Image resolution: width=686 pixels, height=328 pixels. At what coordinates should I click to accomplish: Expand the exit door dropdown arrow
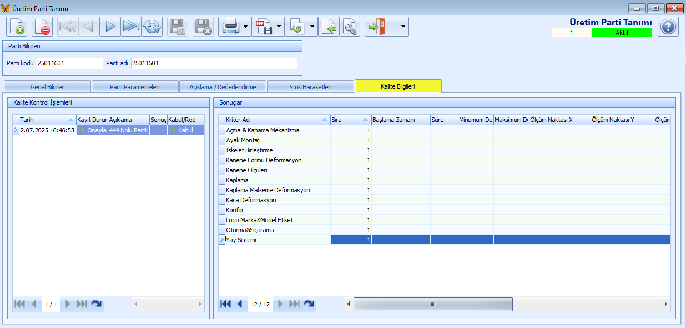click(402, 27)
